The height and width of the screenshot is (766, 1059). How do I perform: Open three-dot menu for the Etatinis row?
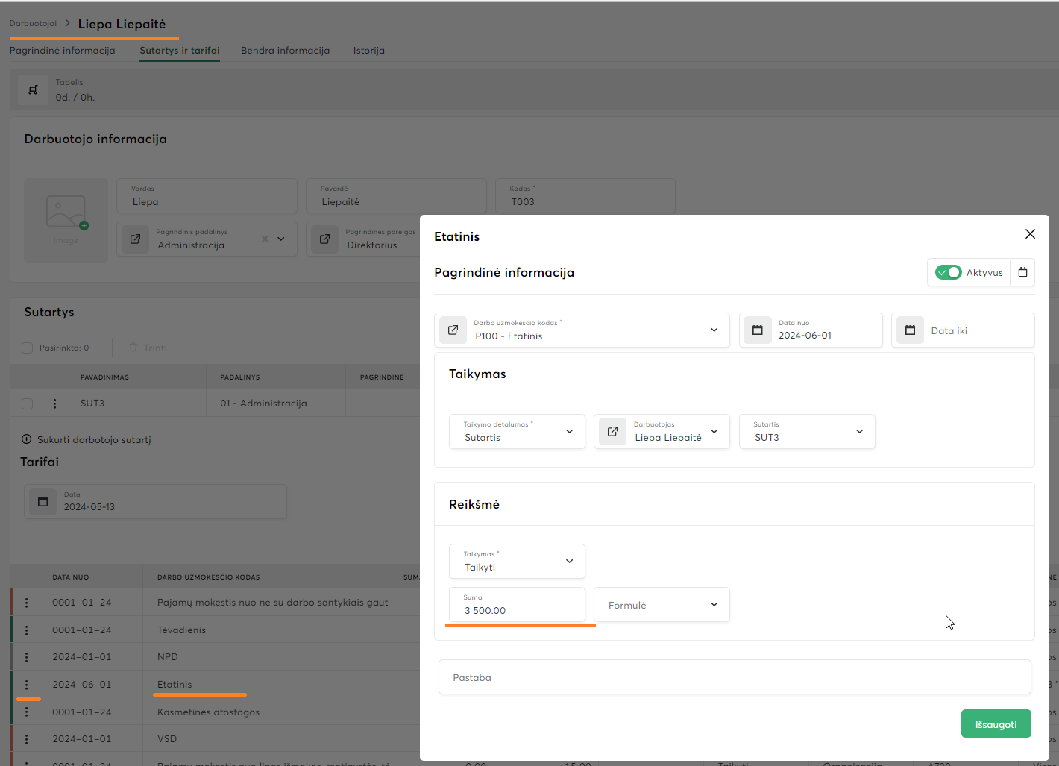pyautogui.click(x=27, y=685)
